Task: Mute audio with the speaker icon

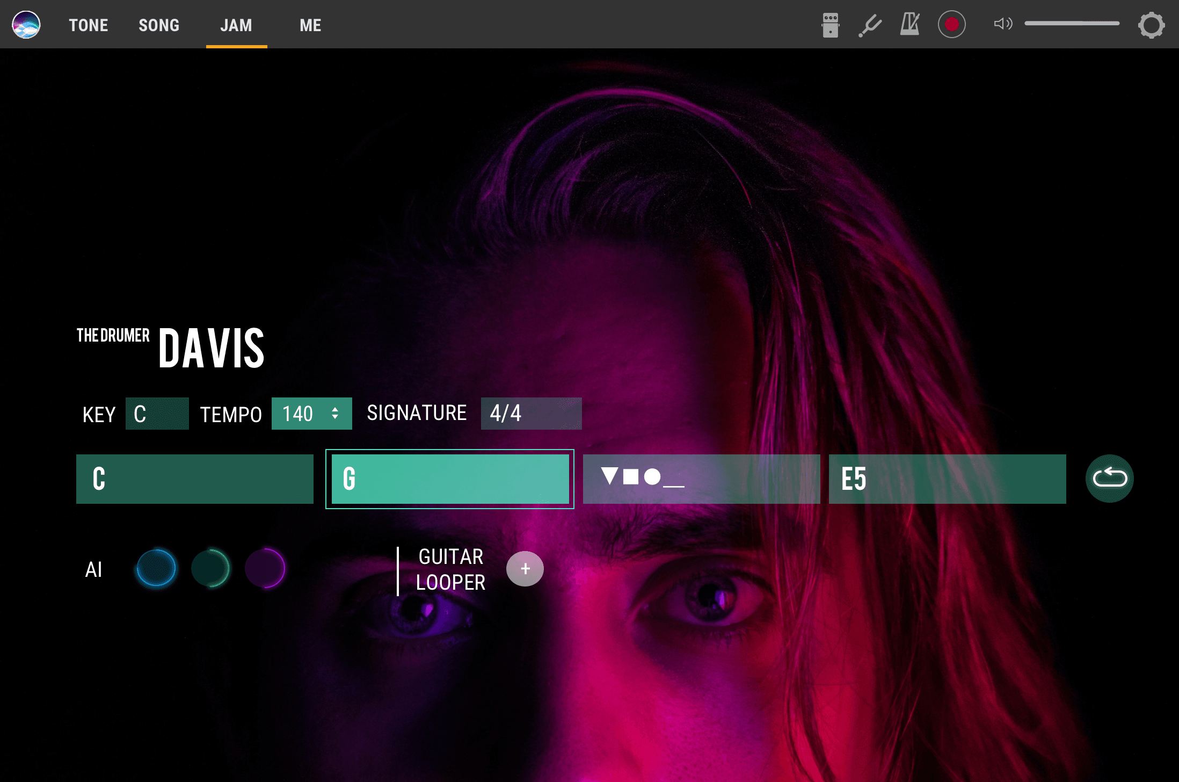Action: coord(1002,24)
